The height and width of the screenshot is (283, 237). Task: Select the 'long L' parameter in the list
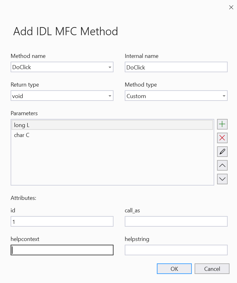click(x=62, y=125)
